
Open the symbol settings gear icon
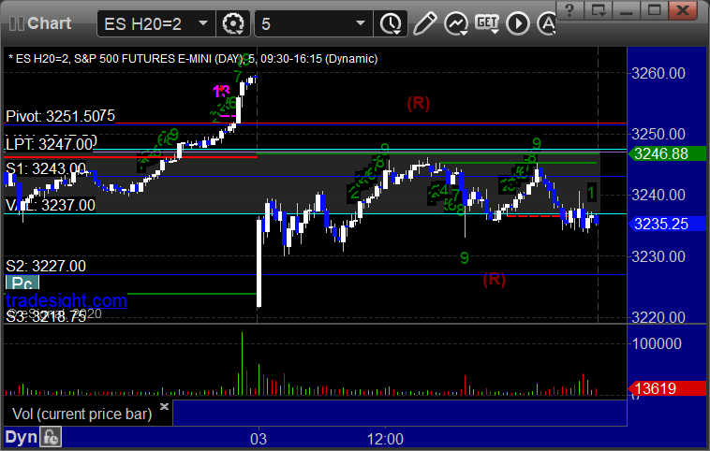(233, 23)
